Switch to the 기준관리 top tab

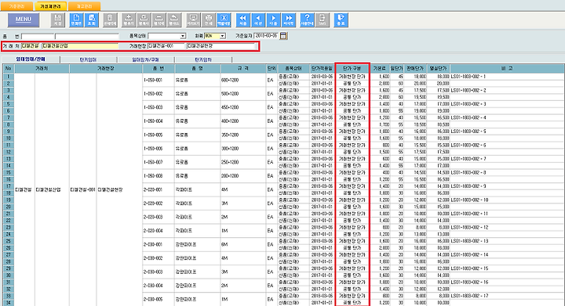17,6
